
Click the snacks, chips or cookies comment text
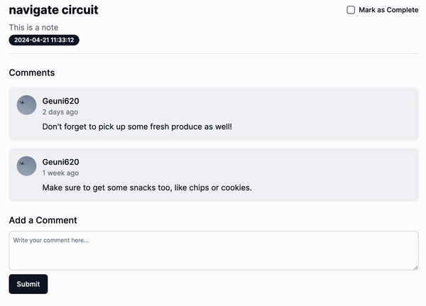147,188
